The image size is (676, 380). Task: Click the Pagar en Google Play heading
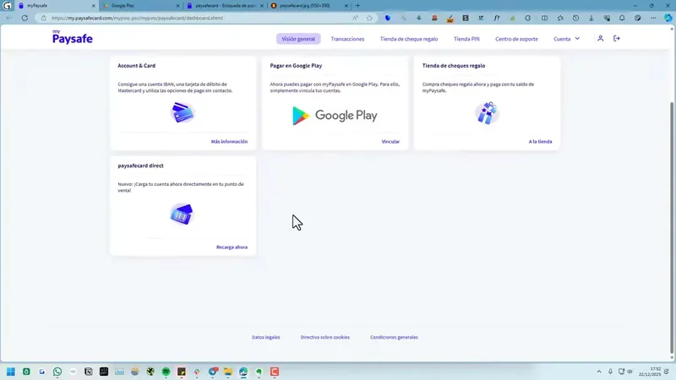point(296,66)
